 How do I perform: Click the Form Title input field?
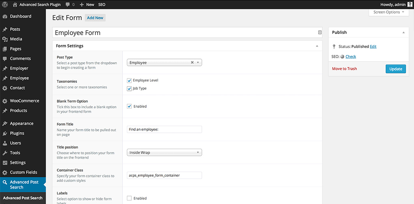(x=164, y=129)
